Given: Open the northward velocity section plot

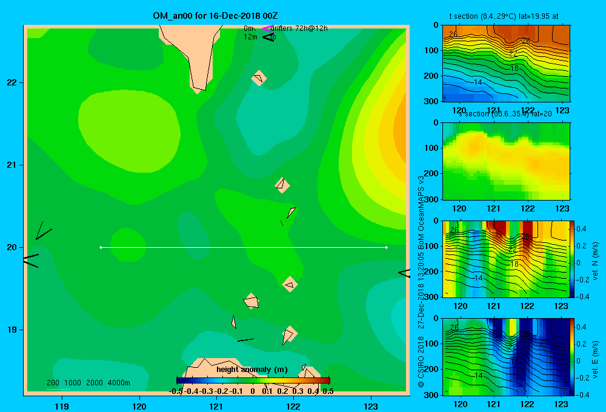Looking at the screenshot, I should pyautogui.click(x=506, y=259).
